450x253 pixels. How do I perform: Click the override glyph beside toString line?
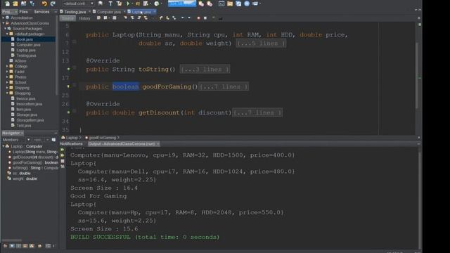point(68,69)
